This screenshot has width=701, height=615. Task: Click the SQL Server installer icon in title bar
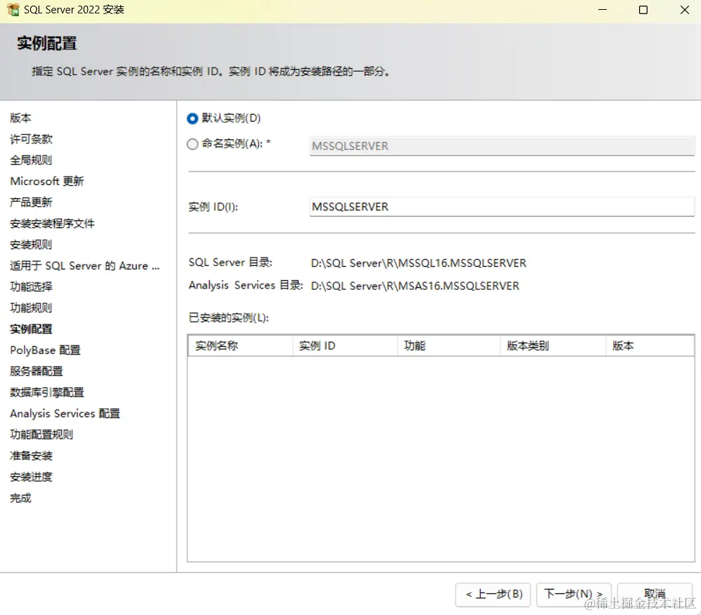[x=13, y=10]
